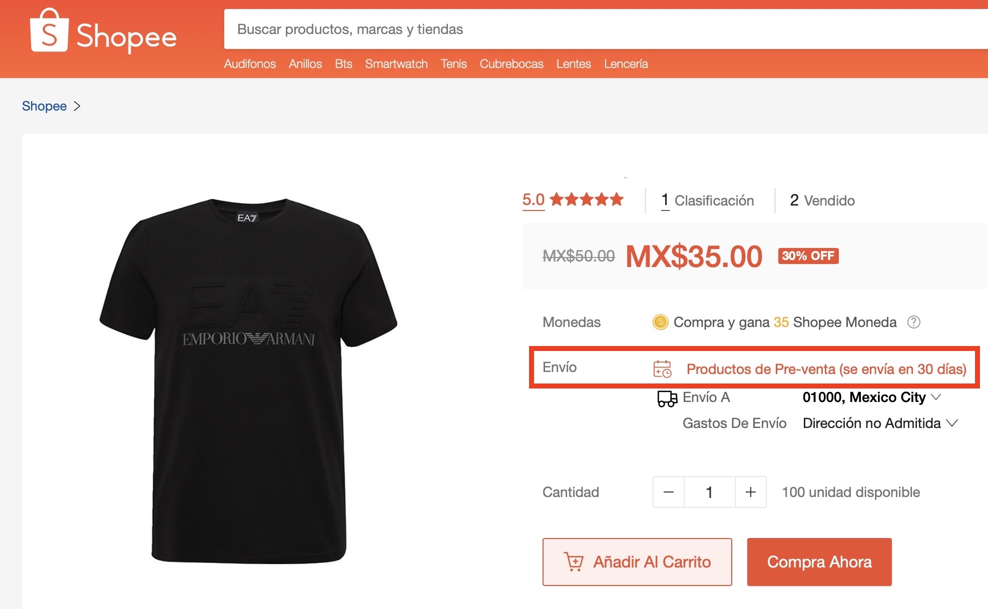The image size is (988, 609).
Task: Select the Tenis navigation link
Action: [453, 64]
